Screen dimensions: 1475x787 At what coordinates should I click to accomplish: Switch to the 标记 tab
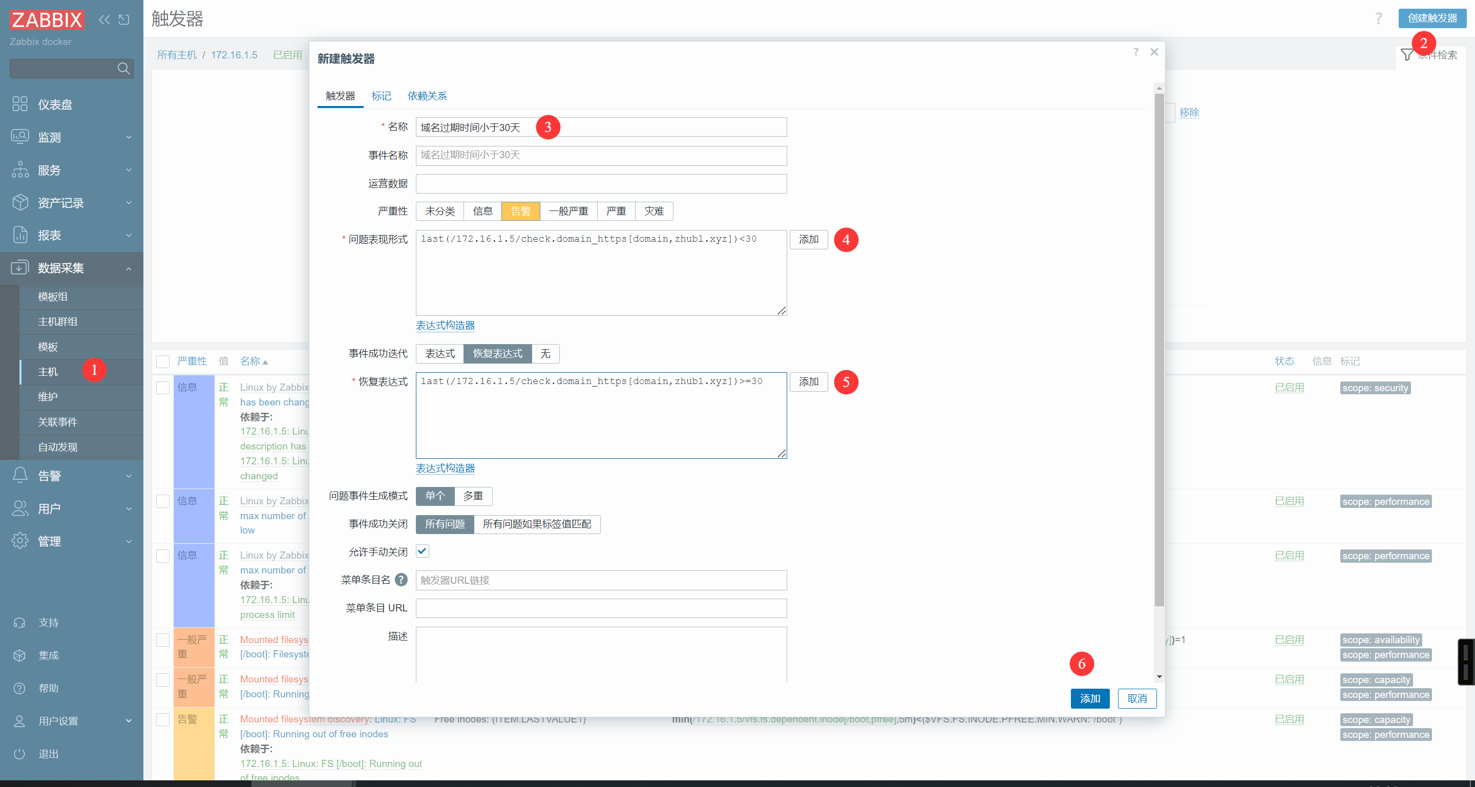[x=382, y=96]
